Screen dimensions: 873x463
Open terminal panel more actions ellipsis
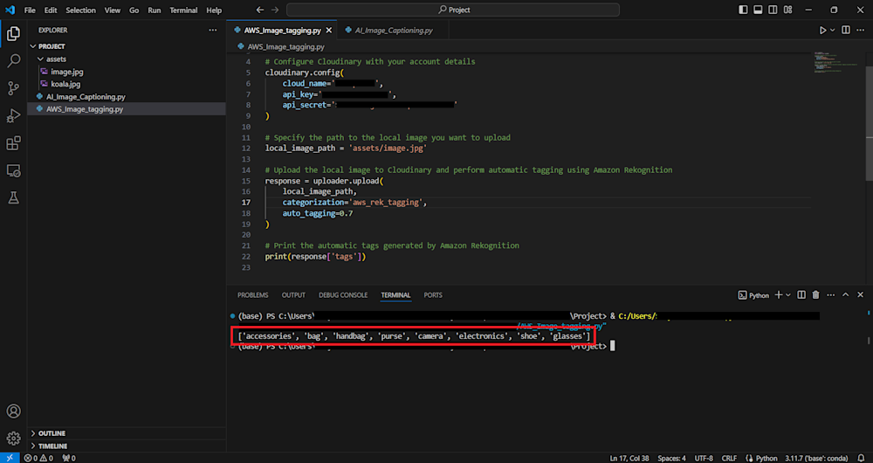(831, 295)
